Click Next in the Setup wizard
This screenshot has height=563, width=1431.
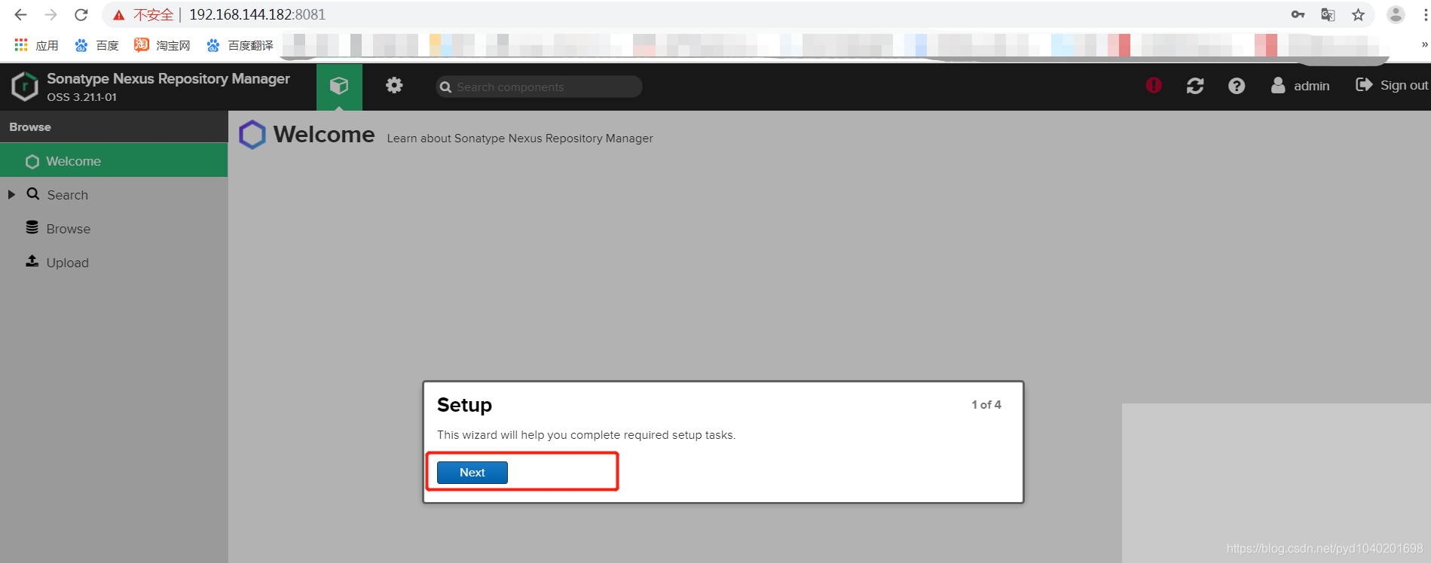472,473
